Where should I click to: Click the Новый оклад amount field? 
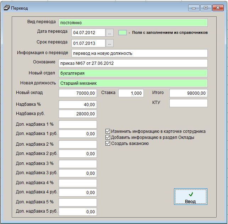click(77, 93)
